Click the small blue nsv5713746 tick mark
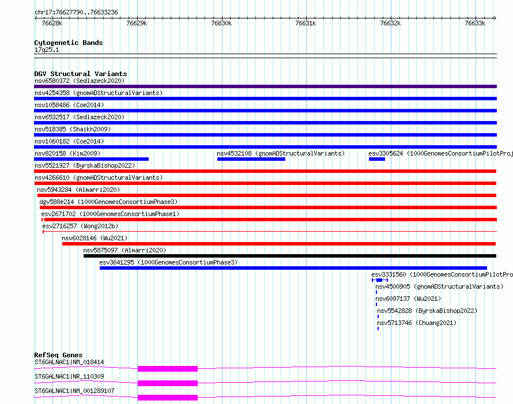The height and width of the screenshot is (404, 513). tap(378, 329)
